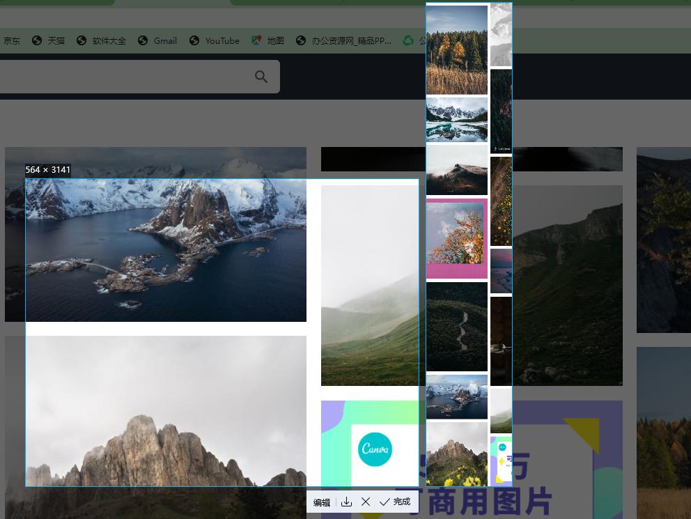
Task: Open the 天猫 bookmark
Action: (x=48, y=41)
